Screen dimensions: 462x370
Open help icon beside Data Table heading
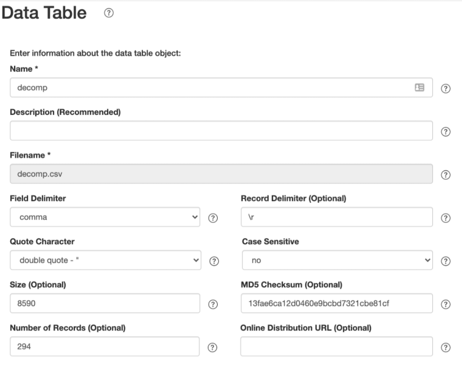pos(109,13)
